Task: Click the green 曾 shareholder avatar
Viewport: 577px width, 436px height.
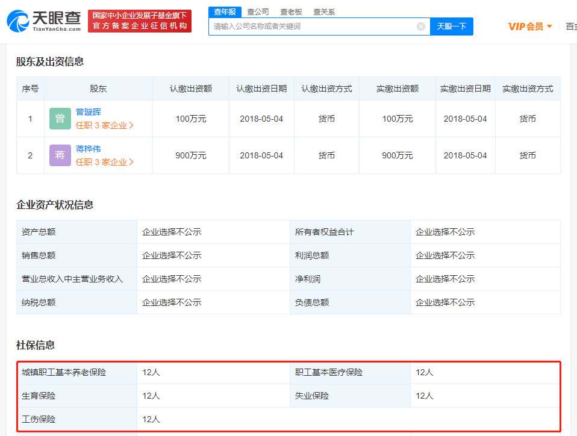Action: (60, 119)
